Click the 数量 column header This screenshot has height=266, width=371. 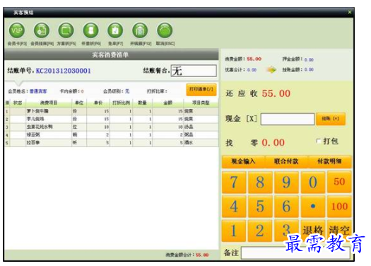pos(143,103)
